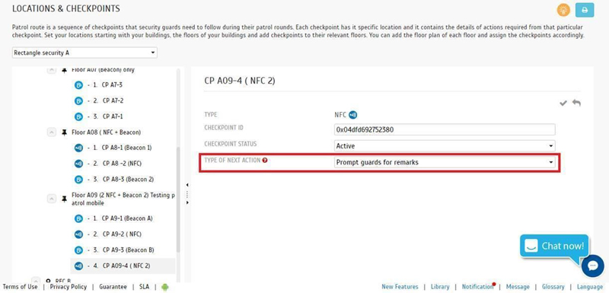Image resolution: width=609 pixels, height=293 pixels.
Task: Click the left arrow on panel splitter
Action: pos(187,185)
